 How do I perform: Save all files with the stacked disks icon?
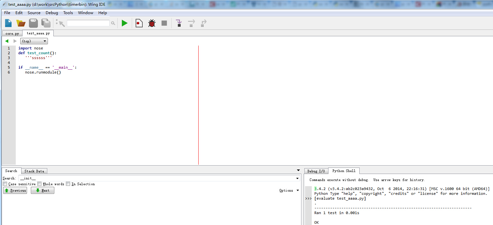[x=46, y=23]
